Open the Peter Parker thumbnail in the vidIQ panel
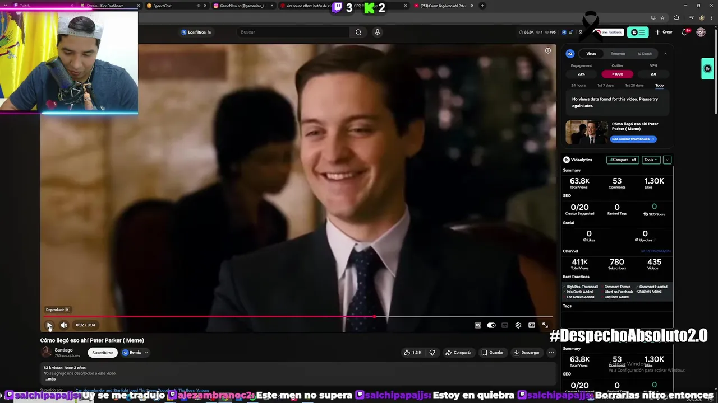718x403 pixels. pos(586,132)
